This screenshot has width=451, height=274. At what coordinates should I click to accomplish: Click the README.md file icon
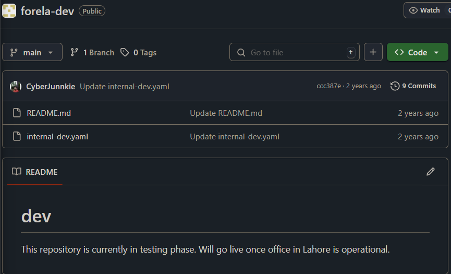[x=17, y=113]
